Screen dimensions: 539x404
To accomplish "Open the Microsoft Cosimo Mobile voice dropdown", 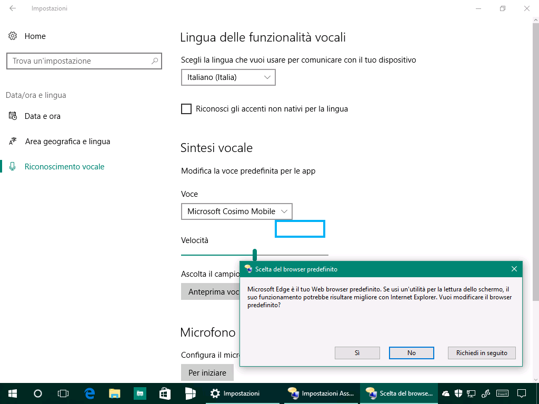I will click(237, 211).
